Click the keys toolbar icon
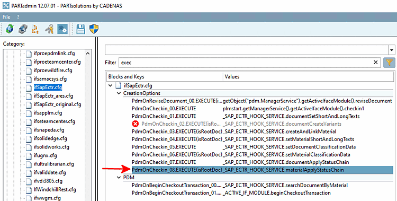The height and width of the screenshot is (201, 397). tap(49, 29)
